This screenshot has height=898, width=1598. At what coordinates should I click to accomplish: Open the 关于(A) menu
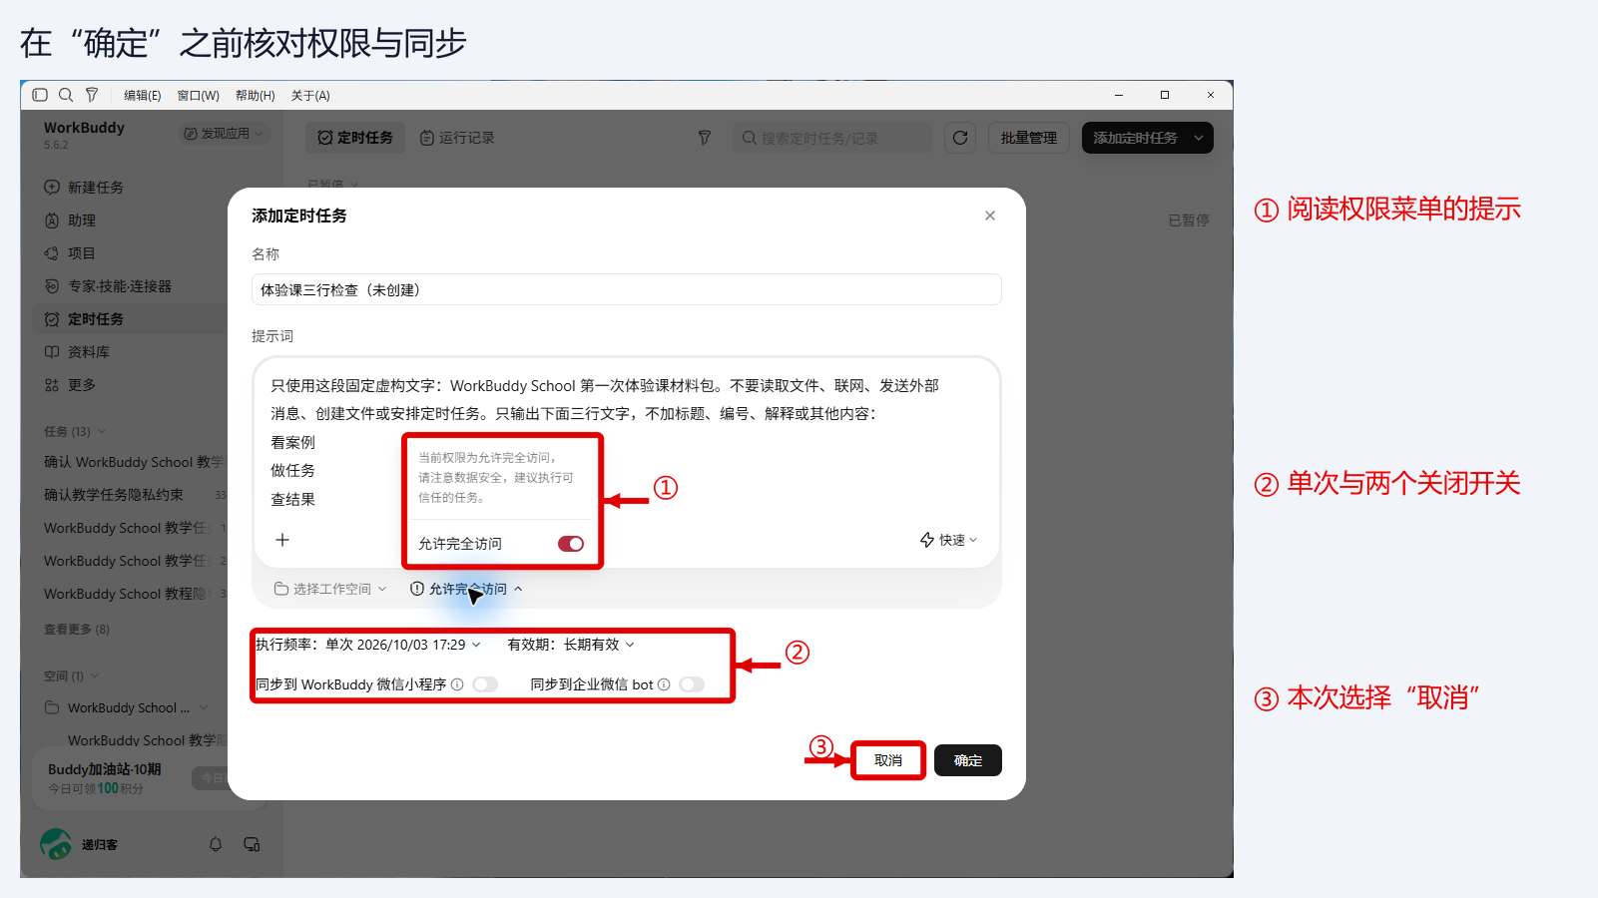310,96
